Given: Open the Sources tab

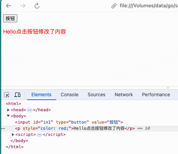Looking at the screenshot, I should tap(96, 95).
